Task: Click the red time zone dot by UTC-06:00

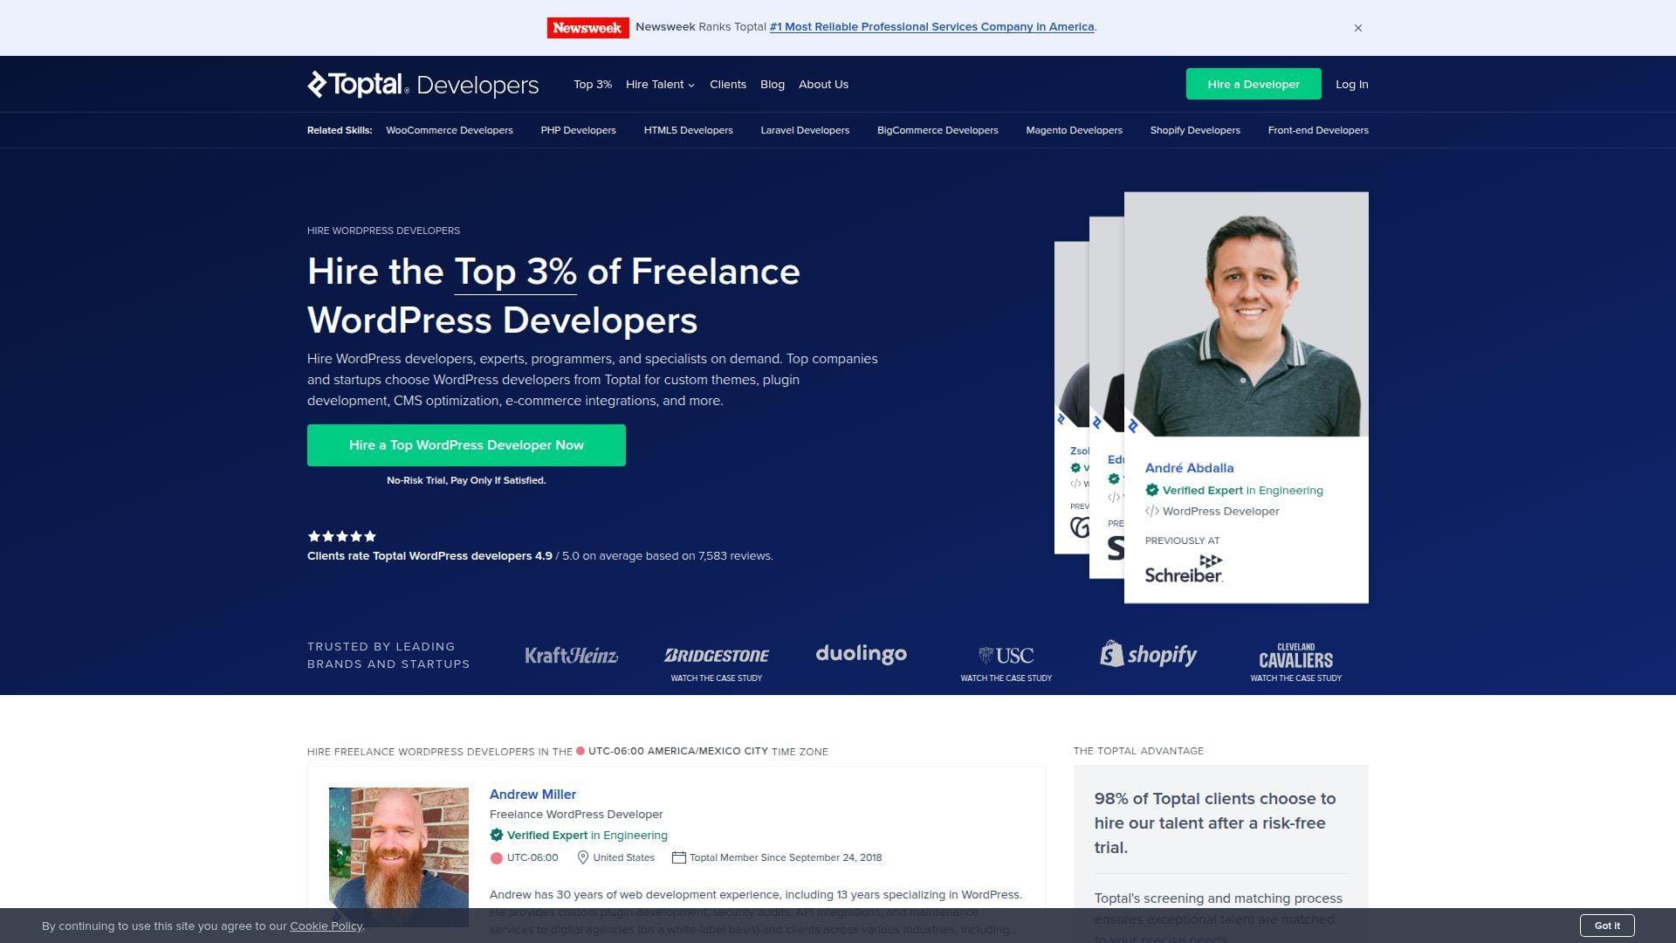Action: tap(496, 858)
